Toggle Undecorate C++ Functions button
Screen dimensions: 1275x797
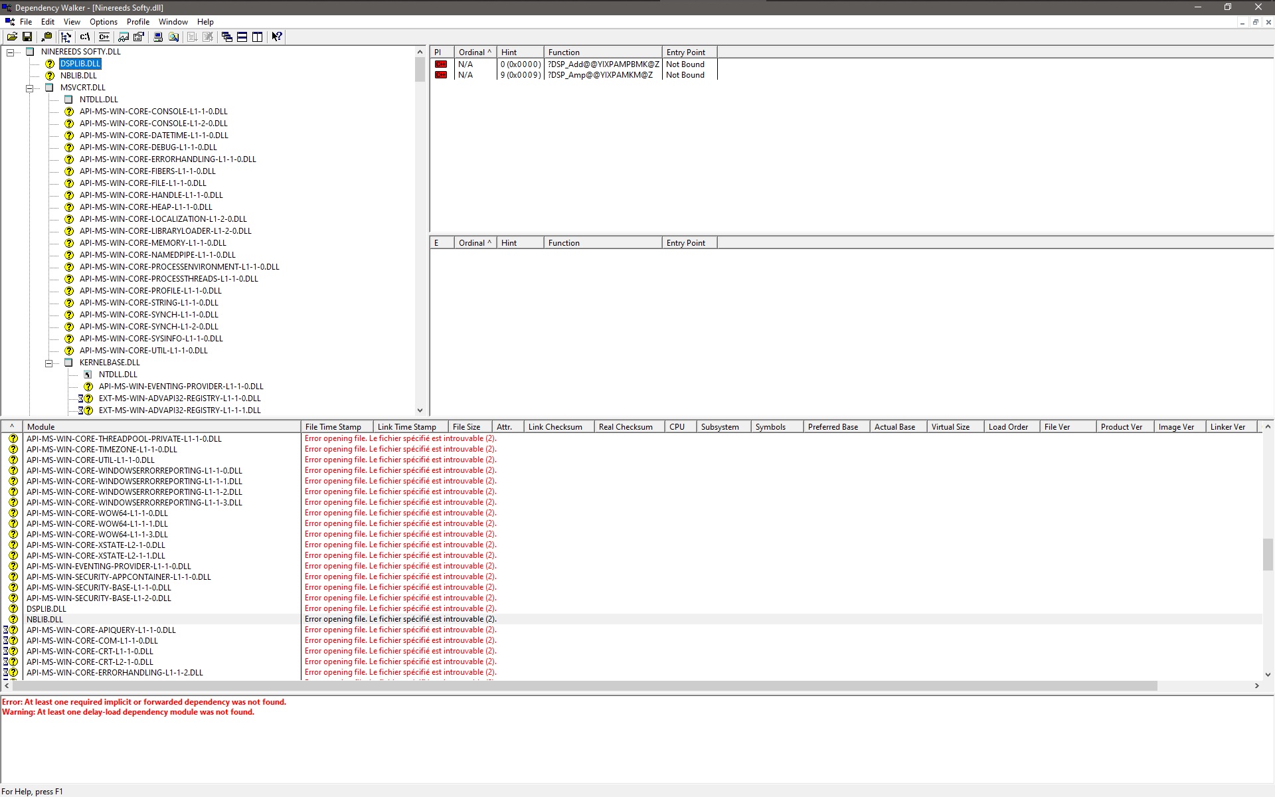point(104,37)
